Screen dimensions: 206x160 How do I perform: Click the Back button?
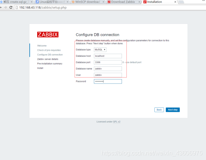point(159,110)
